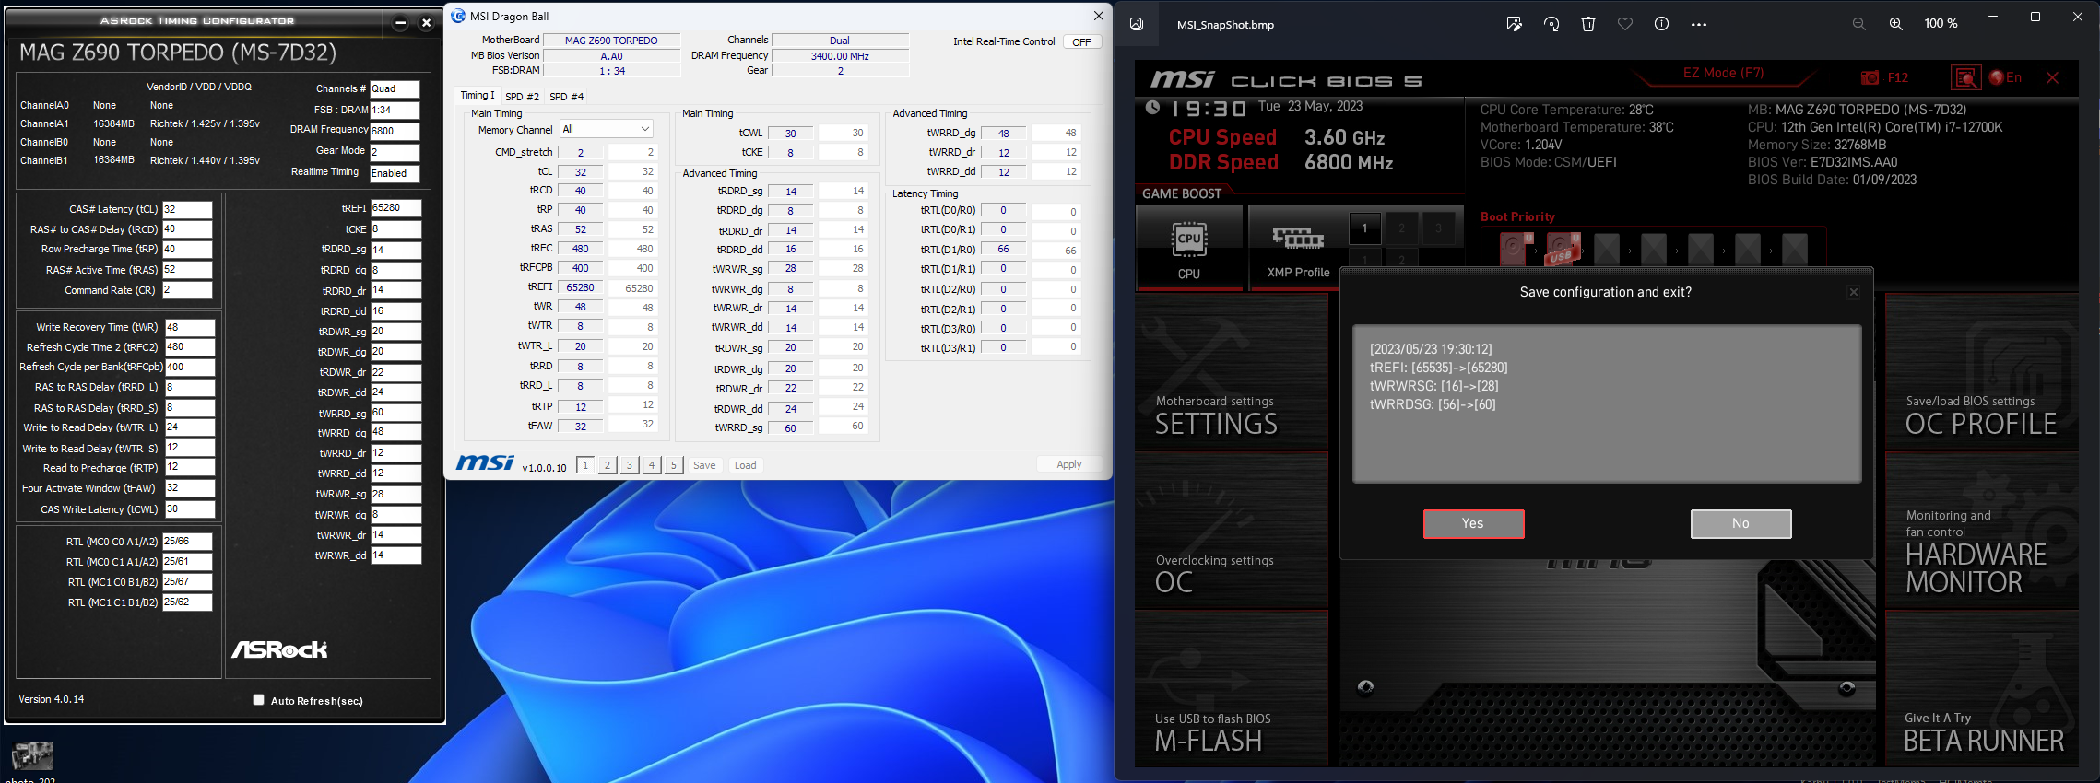Viewport: 2100px width, 783px height.
Task: Open the file info icon in Photos
Action: click(x=1661, y=24)
